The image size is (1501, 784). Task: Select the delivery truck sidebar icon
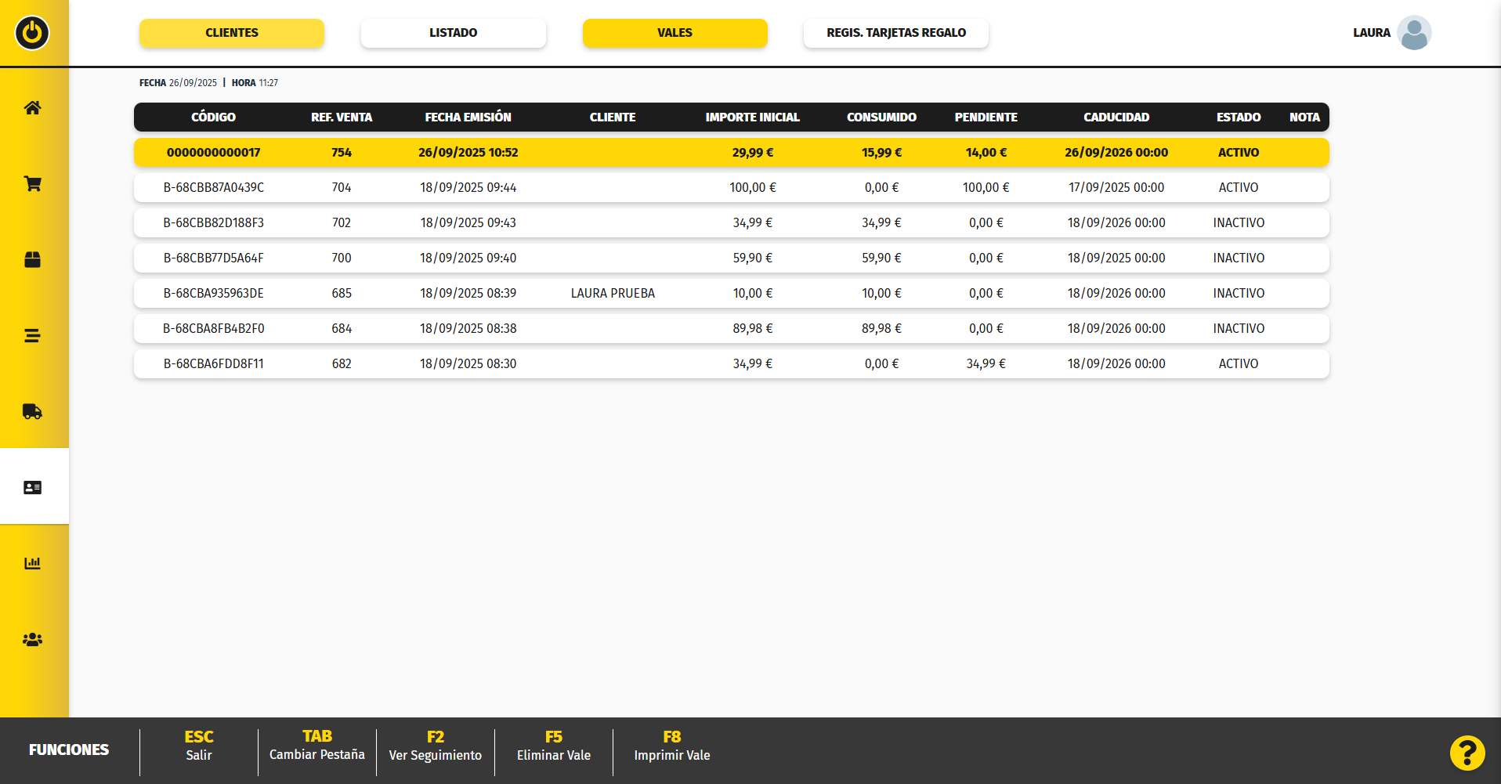pyautogui.click(x=32, y=412)
